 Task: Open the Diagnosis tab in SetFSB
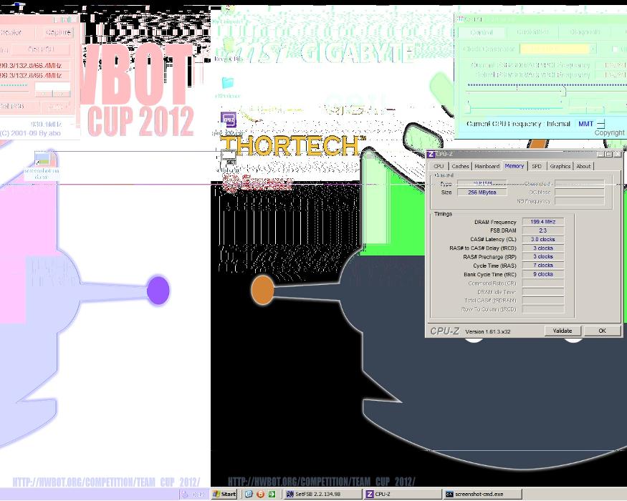[x=584, y=32]
